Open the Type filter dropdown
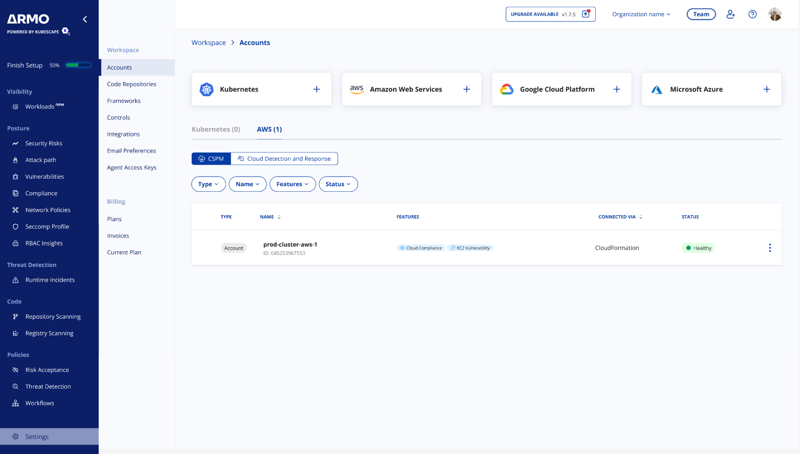The height and width of the screenshot is (454, 800). tap(208, 184)
